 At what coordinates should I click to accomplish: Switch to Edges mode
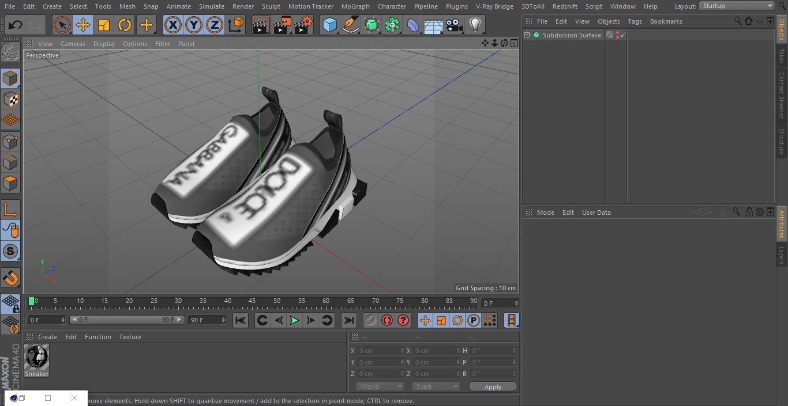[x=10, y=162]
